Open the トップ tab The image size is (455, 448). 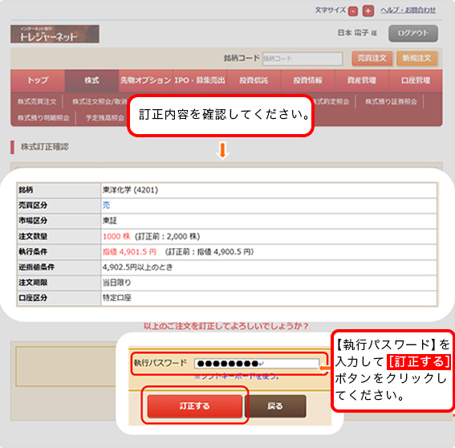point(38,80)
